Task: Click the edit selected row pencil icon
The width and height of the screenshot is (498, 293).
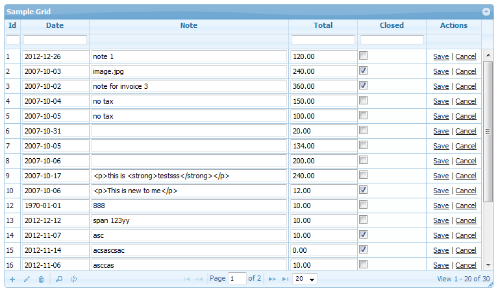Action: point(27,279)
